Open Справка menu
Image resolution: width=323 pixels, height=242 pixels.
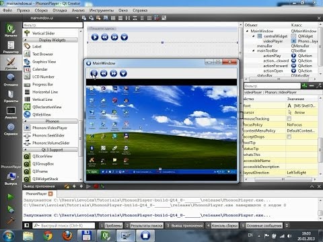(x=140, y=10)
